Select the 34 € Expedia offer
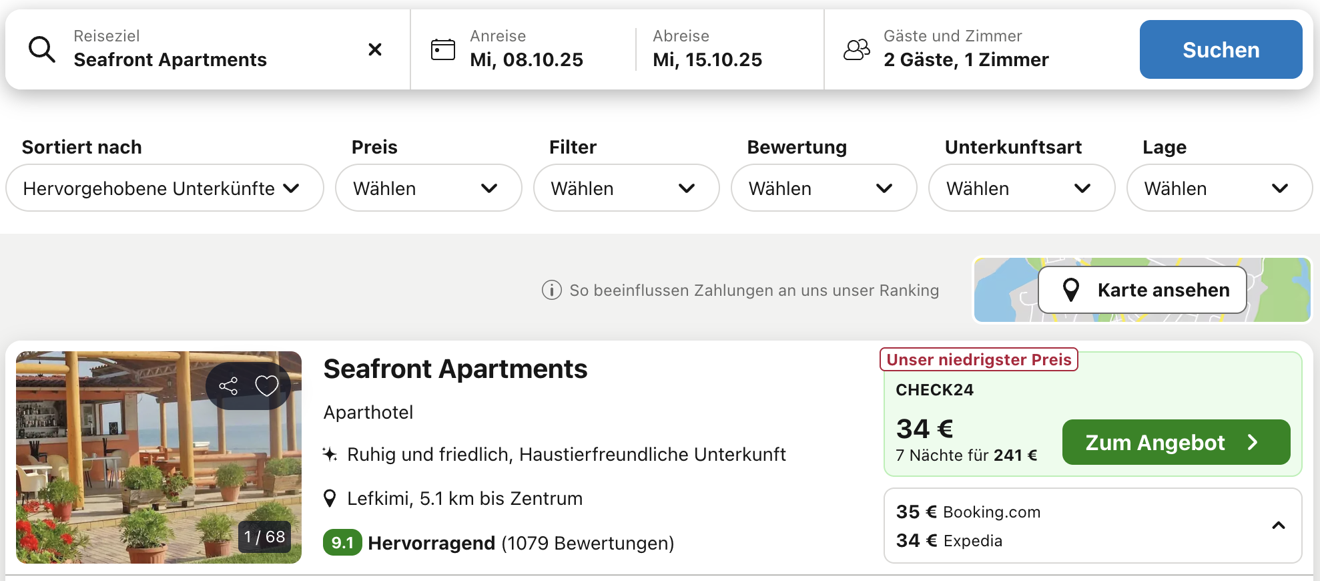Viewport: 1320px width, 581px height. pos(949,541)
